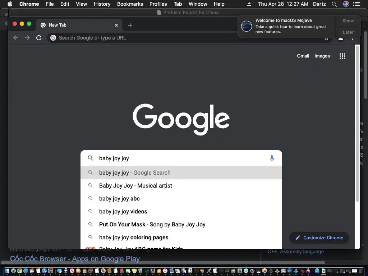Image resolution: width=368 pixels, height=276 pixels.
Task: Open the Profiles menu
Action: click(158, 4)
